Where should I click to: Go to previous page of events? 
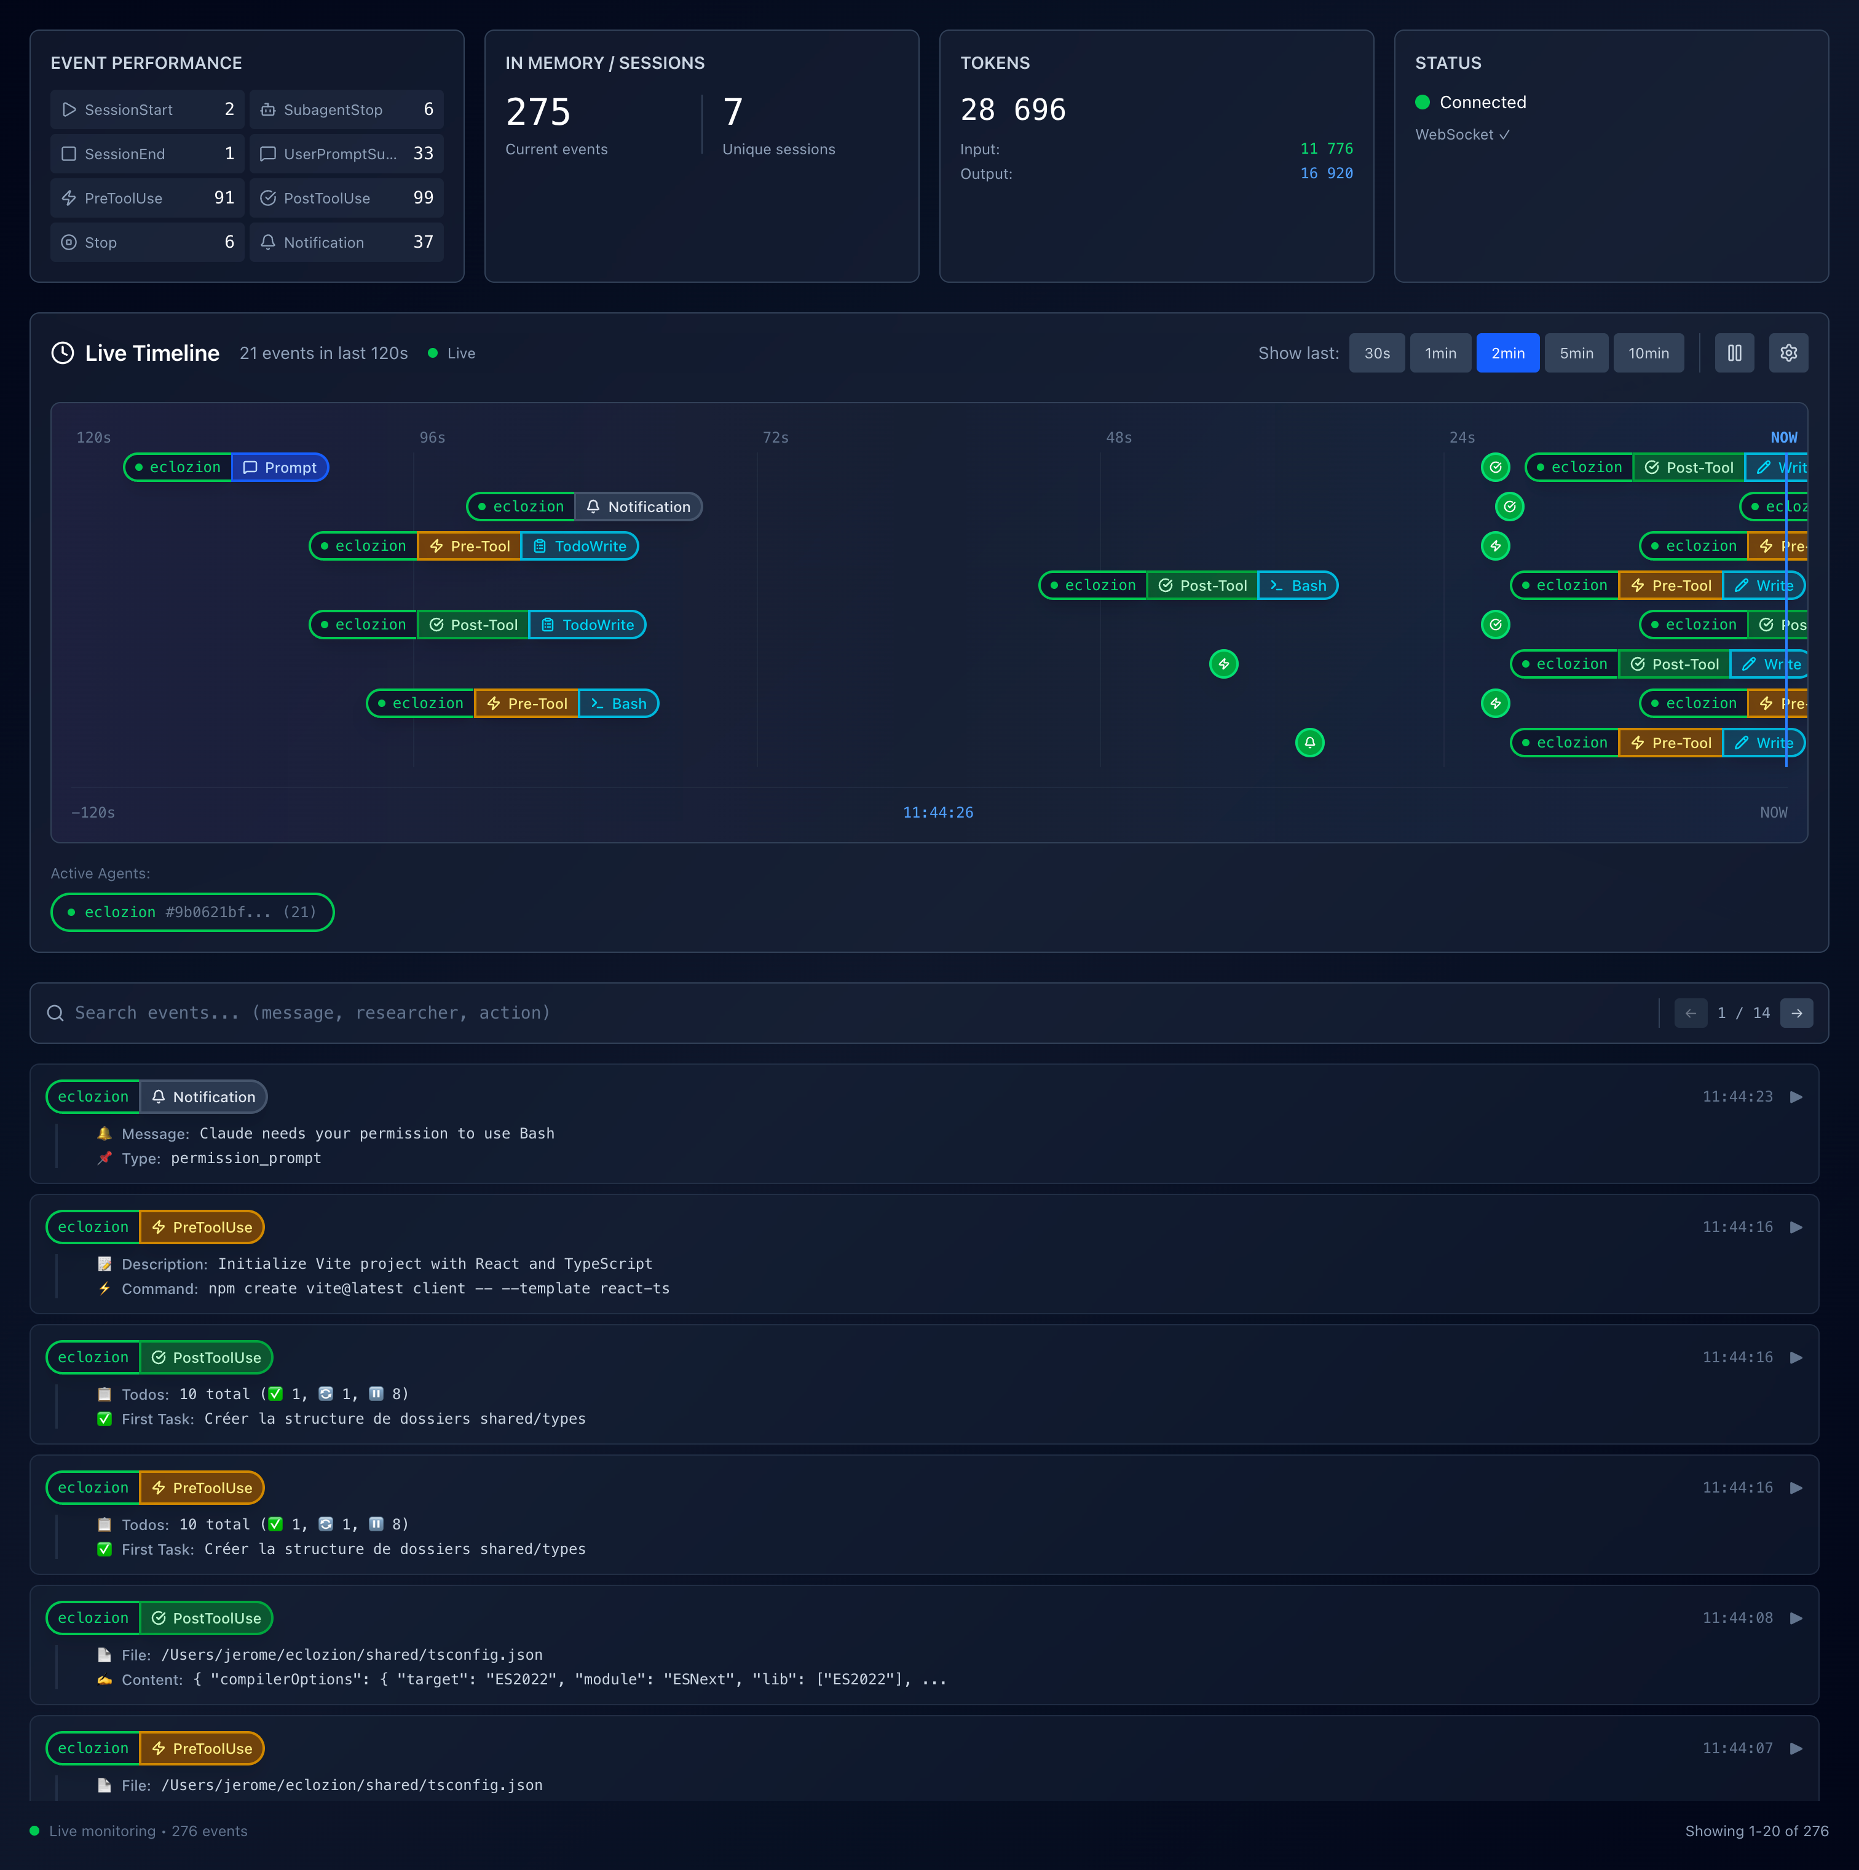pos(1691,1014)
